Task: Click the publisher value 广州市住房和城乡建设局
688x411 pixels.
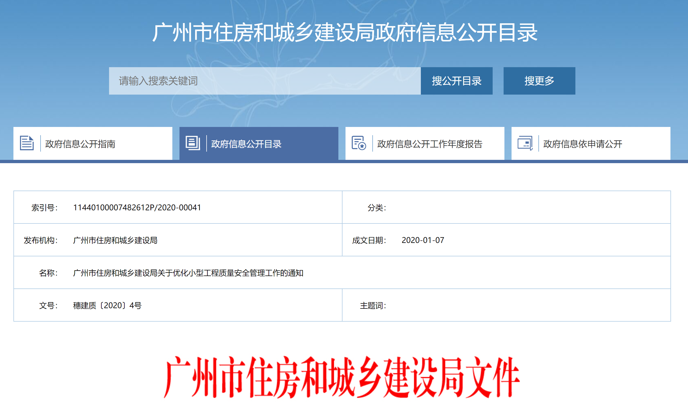Action: point(115,240)
